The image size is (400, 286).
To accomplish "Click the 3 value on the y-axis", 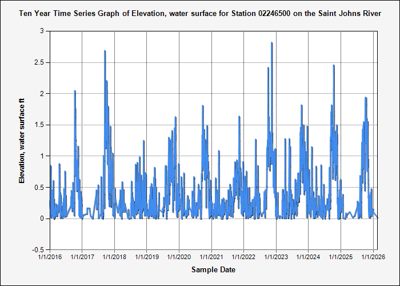I will pyautogui.click(x=42, y=31).
